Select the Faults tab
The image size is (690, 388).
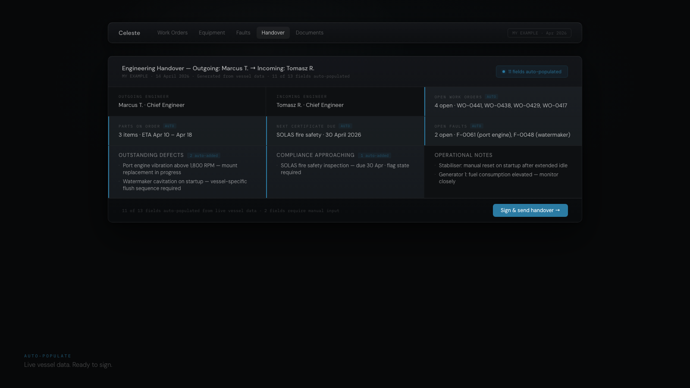pos(243,33)
